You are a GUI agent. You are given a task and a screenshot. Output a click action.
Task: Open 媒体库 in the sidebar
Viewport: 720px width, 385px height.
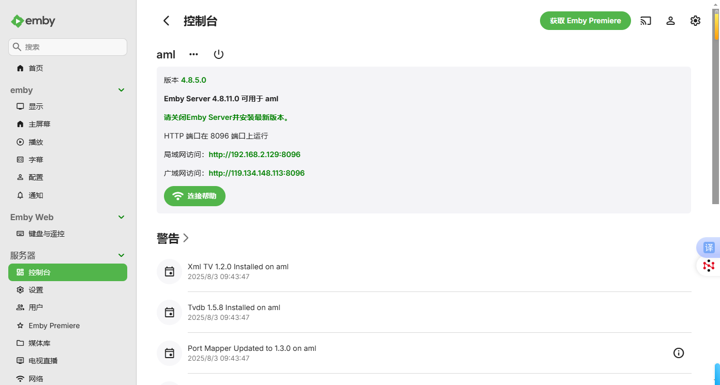39,343
